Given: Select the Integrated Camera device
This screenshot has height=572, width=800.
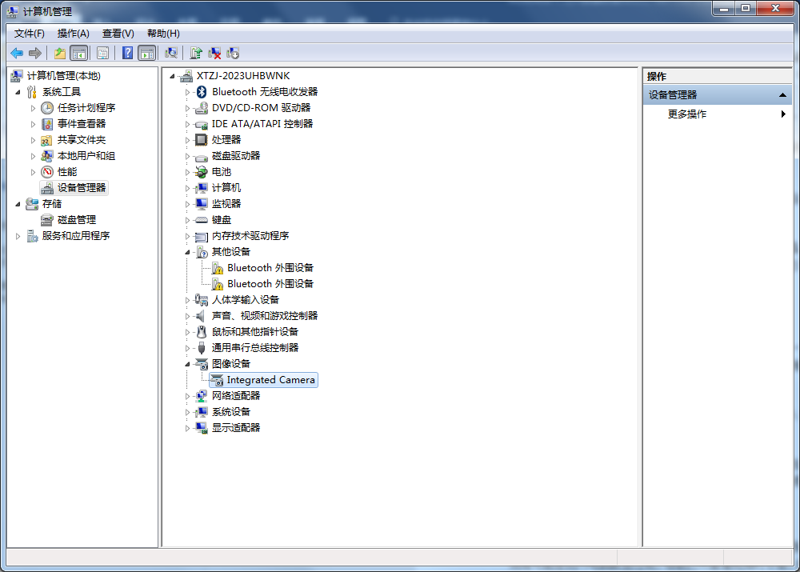Looking at the screenshot, I should (x=270, y=380).
